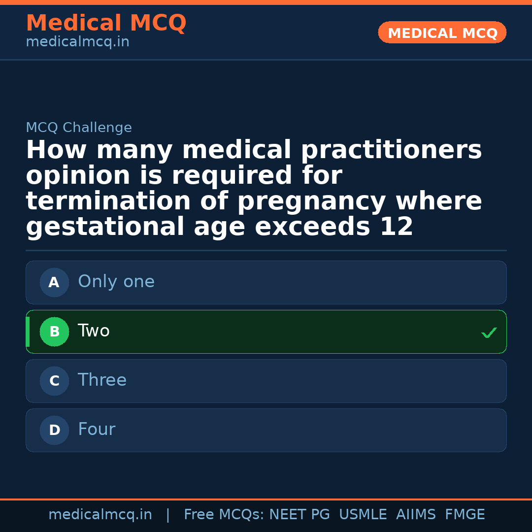Screen dimensions: 532x532
Task: Toggle selection of answer 'Two'
Action: click(266, 332)
